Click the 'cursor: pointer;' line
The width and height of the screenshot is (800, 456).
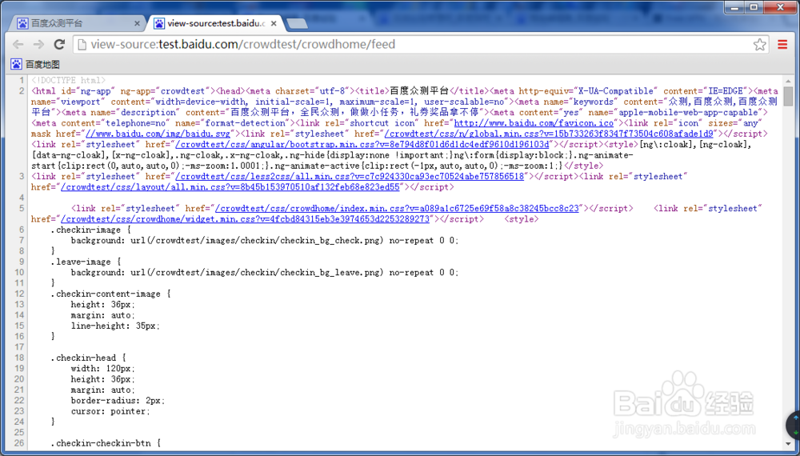coord(110,411)
